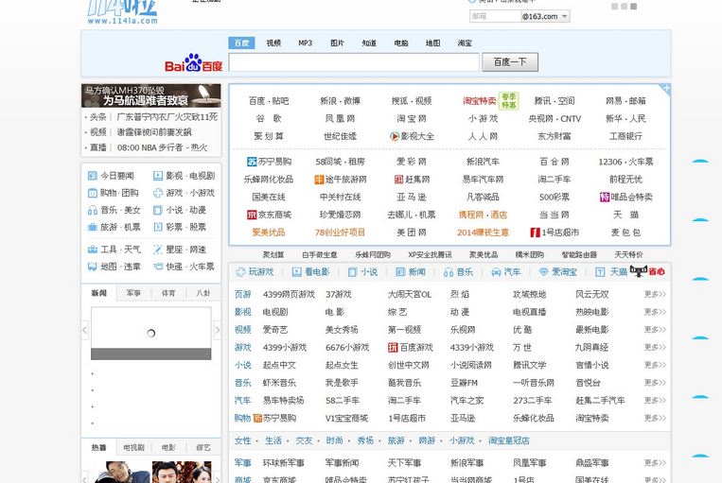Click the 赶集网 red icon
722x483 pixels.
[x=398, y=180]
